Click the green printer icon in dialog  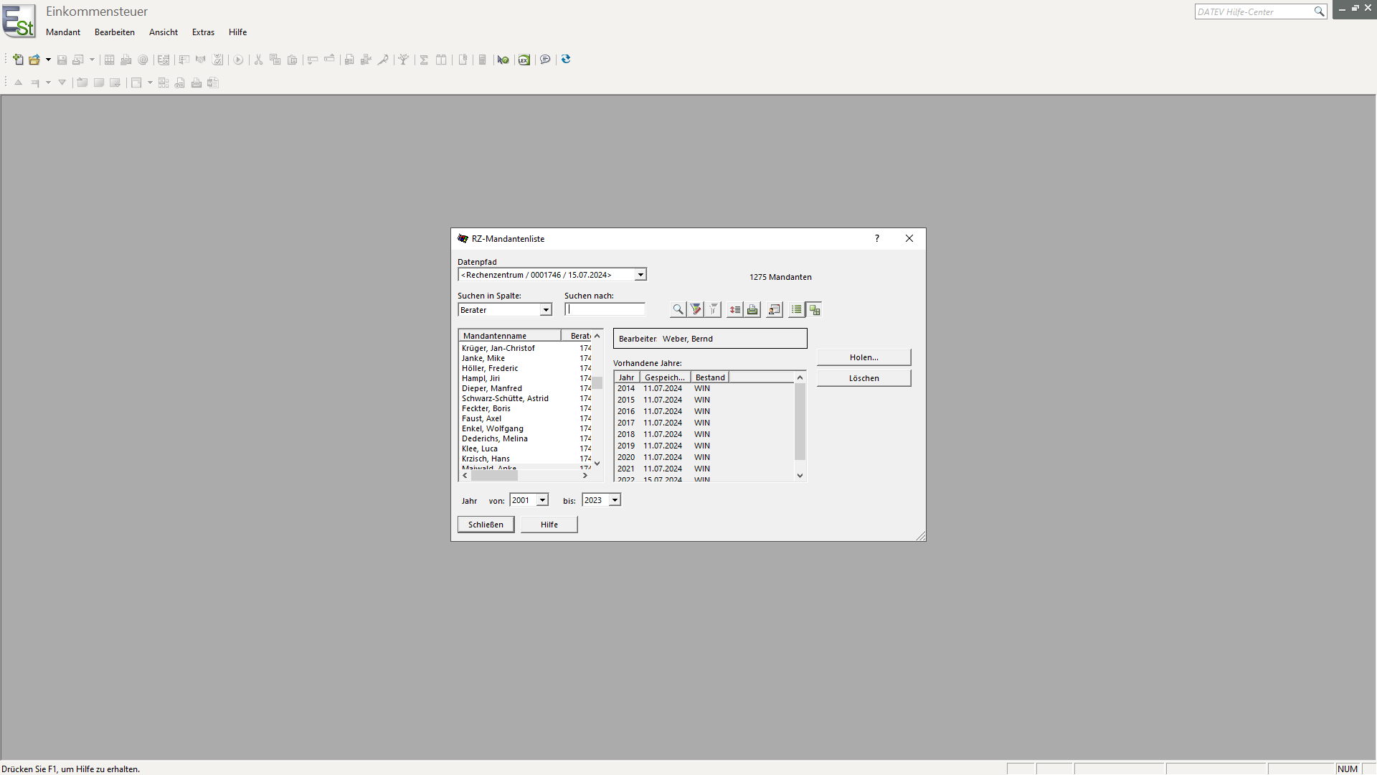coord(752,310)
